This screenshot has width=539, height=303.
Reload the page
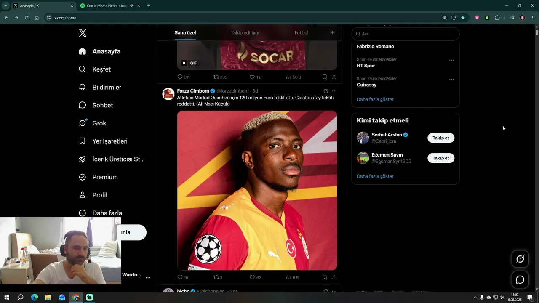pyautogui.click(x=27, y=18)
